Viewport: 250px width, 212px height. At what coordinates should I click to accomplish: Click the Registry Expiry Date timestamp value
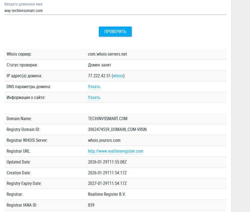pyautogui.click(x=107, y=184)
